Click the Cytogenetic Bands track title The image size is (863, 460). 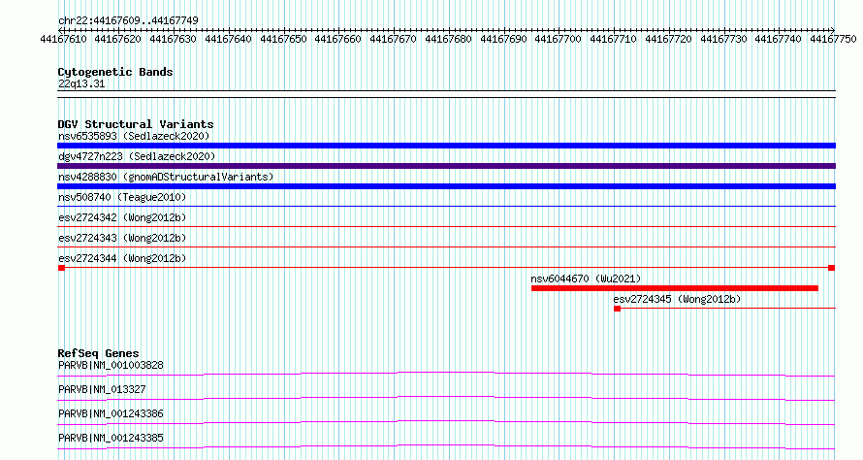[115, 72]
